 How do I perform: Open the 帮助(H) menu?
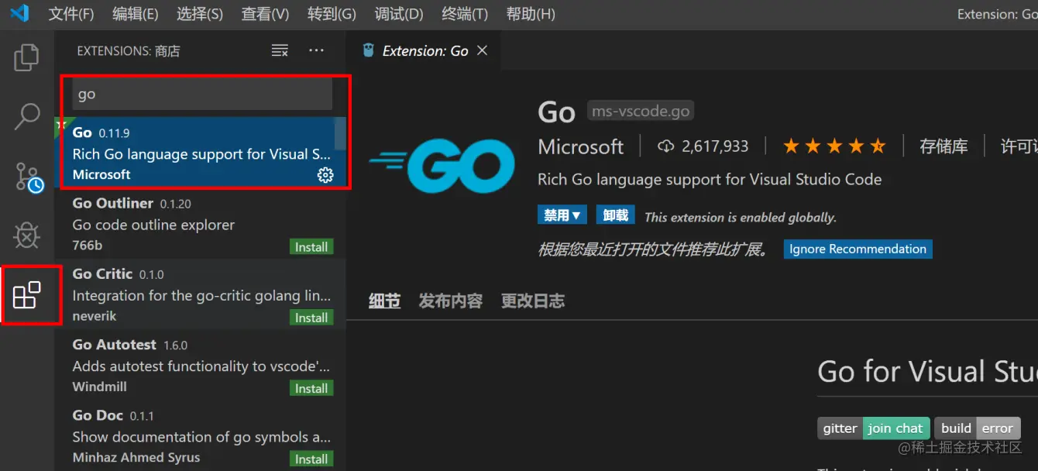531,14
